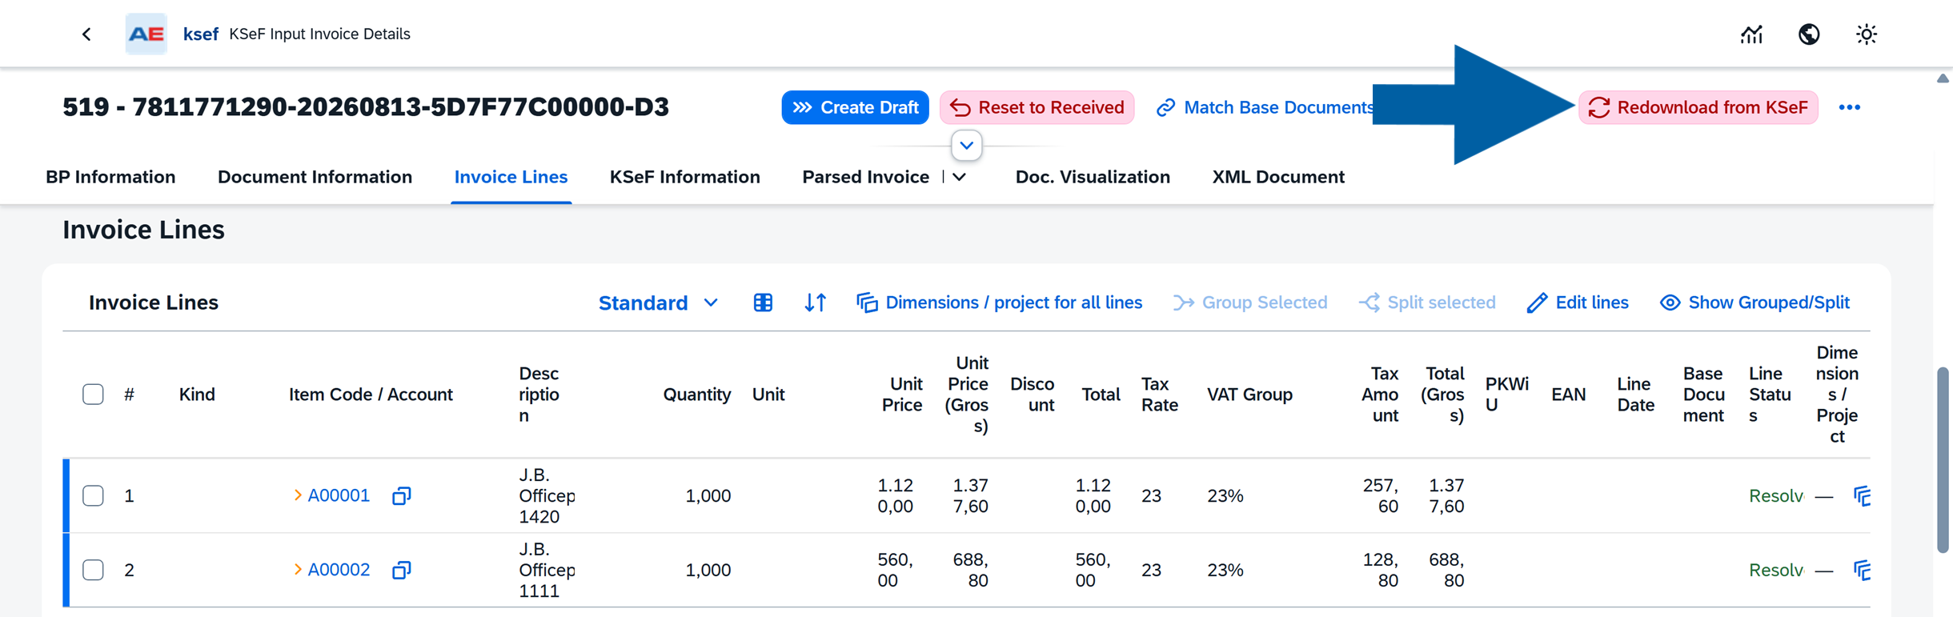
Task: Click the Quantity column header
Action: point(696,395)
